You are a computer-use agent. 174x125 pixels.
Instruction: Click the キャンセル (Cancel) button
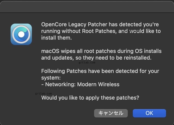[x=111, y=113]
